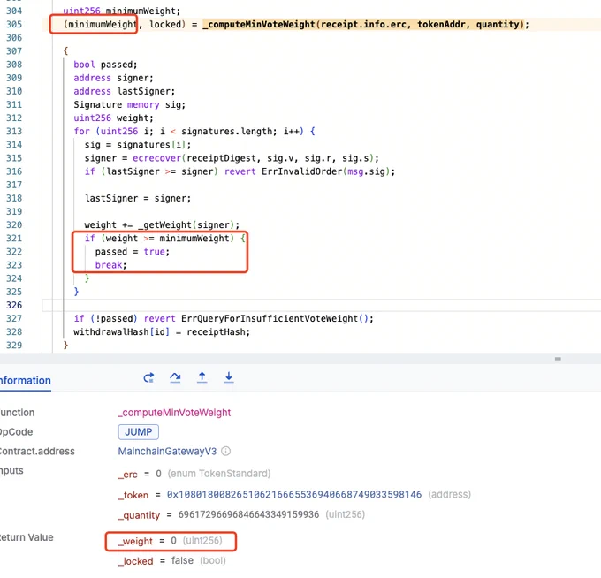Viewport: 601px width, 578px height.
Task: Click the step down arrow icon
Action: point(228,378)
